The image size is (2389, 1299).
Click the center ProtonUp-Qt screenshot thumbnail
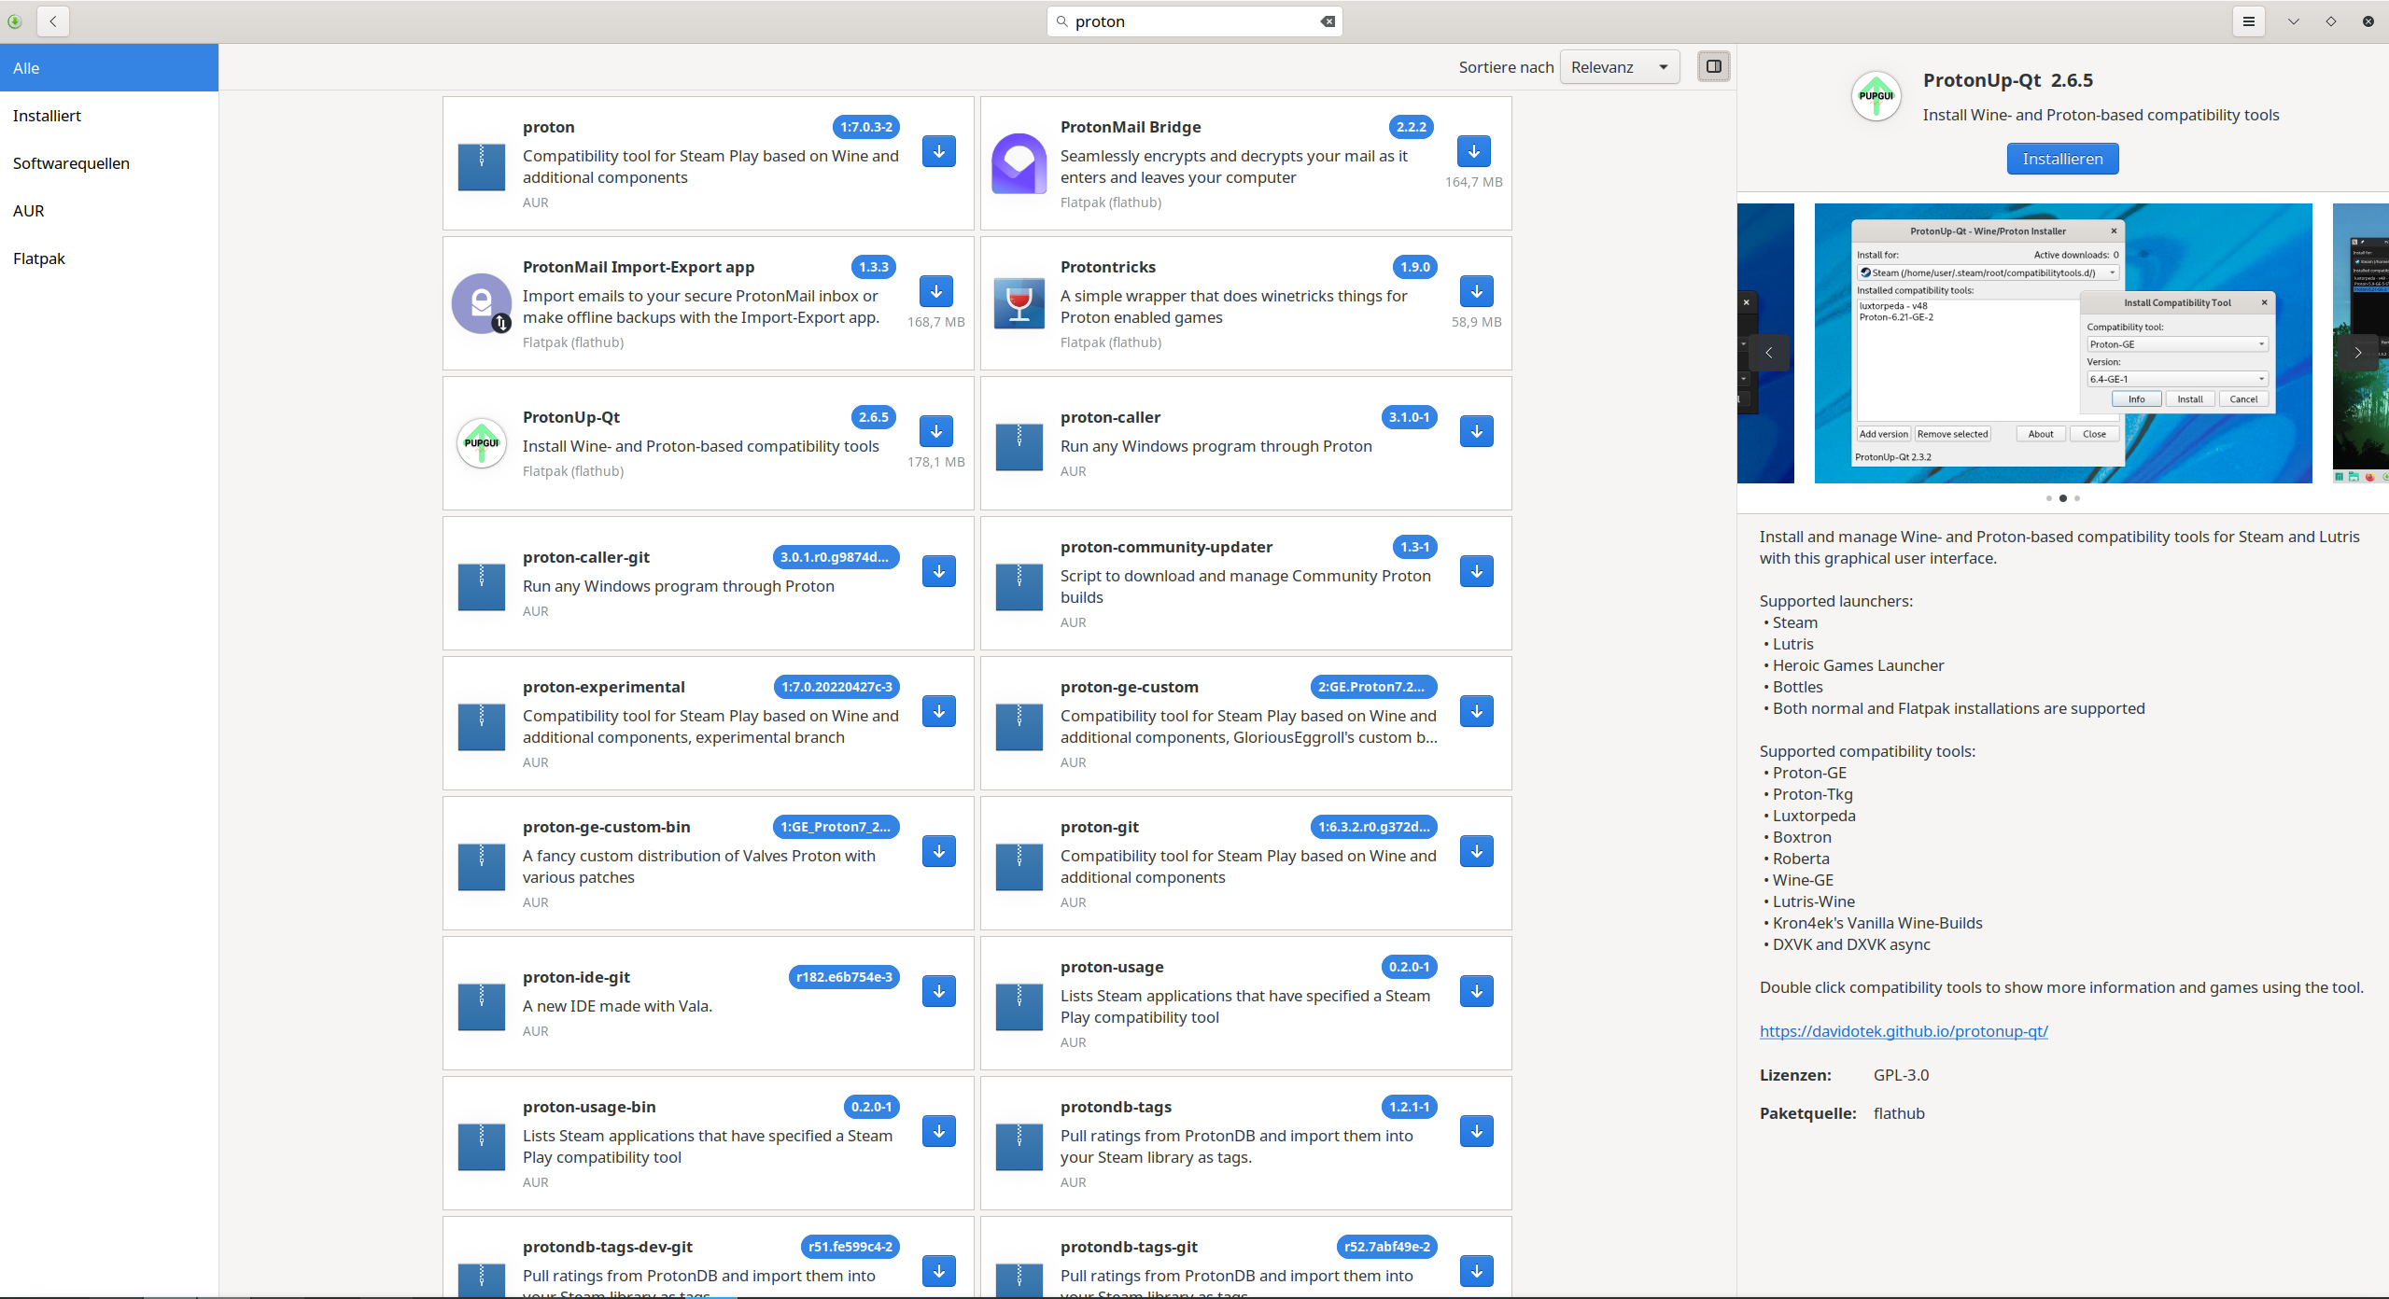tap(2062, 343)
